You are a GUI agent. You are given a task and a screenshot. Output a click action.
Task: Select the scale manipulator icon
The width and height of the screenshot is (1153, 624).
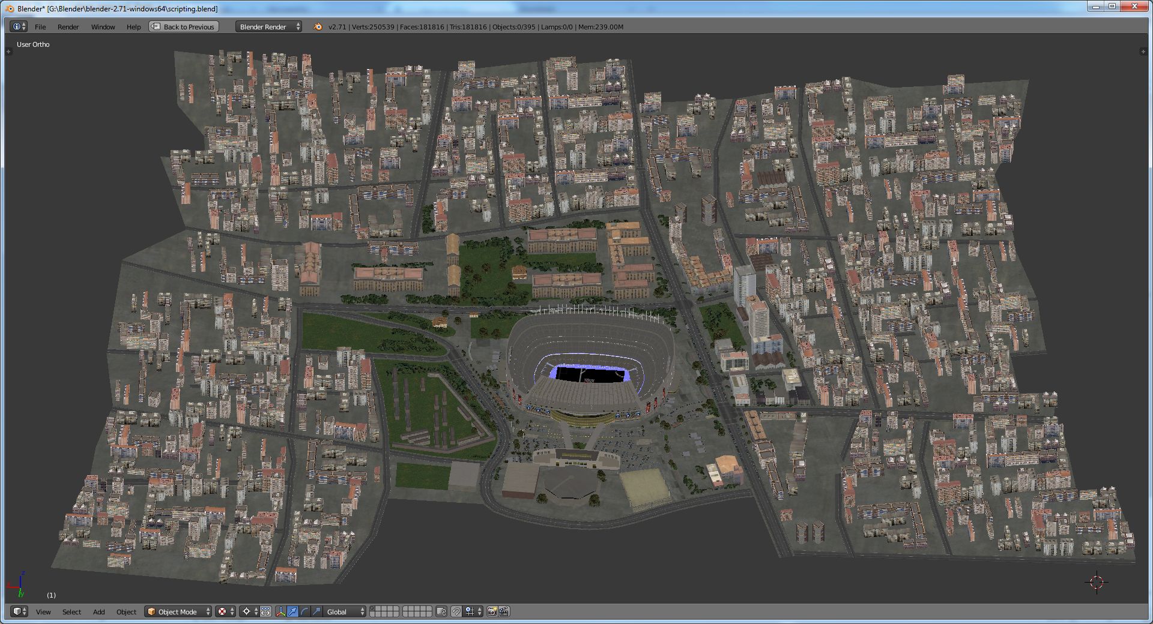point(316,611)
